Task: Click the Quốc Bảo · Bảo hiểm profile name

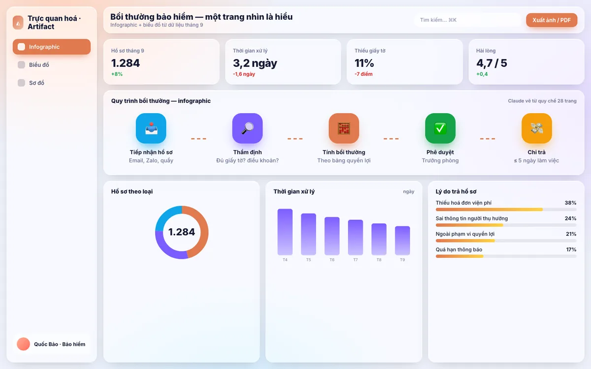Action: coord(60,344)
